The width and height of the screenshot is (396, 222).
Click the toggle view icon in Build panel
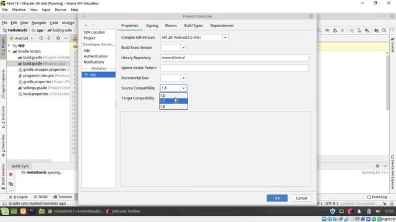point(11,184)
